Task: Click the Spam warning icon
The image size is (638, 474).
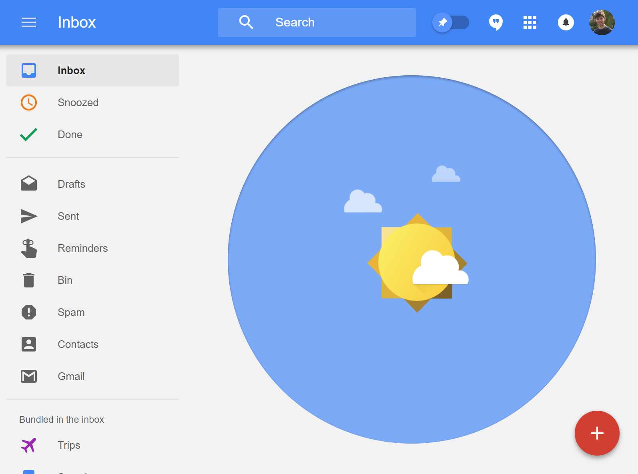Action: point(29,312)
